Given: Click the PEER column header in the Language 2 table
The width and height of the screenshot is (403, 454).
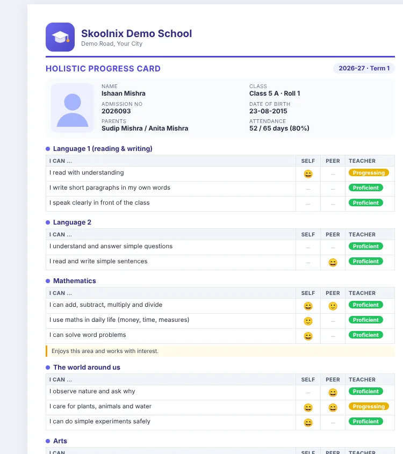Looking at the screenshot, I should point(333,235).
